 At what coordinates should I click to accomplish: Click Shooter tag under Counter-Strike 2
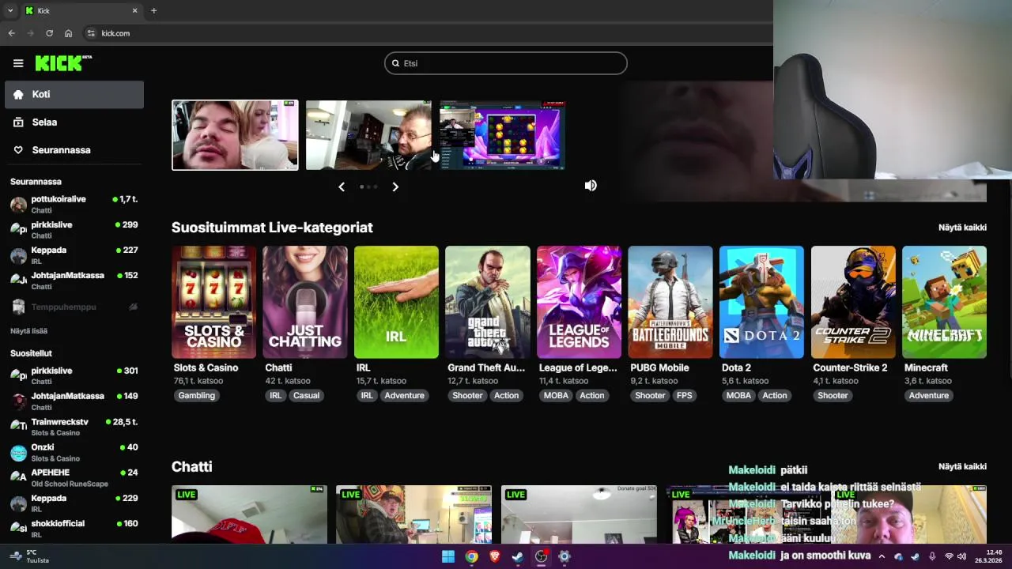click(833, 396)
